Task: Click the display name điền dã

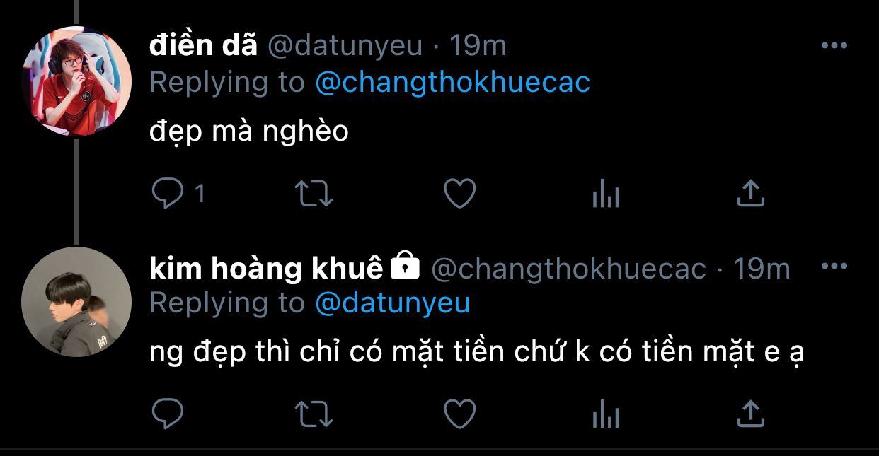Action: click(x=202, y=46)
